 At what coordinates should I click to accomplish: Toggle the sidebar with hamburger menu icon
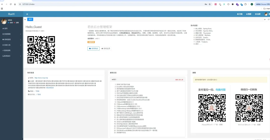[27, 14]
